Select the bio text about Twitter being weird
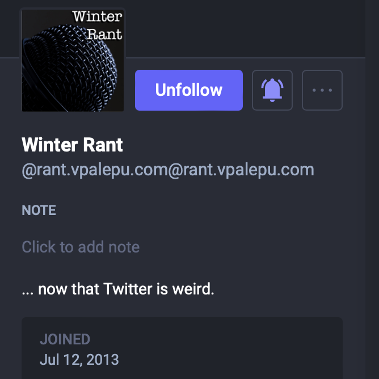Screen dimensions: 379x379 point(118,289)
